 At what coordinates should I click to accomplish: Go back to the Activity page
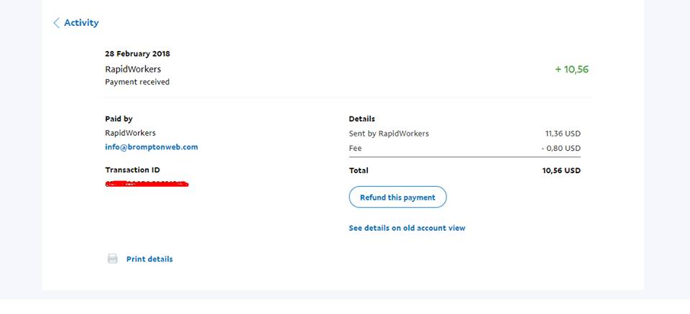point(80,23)
